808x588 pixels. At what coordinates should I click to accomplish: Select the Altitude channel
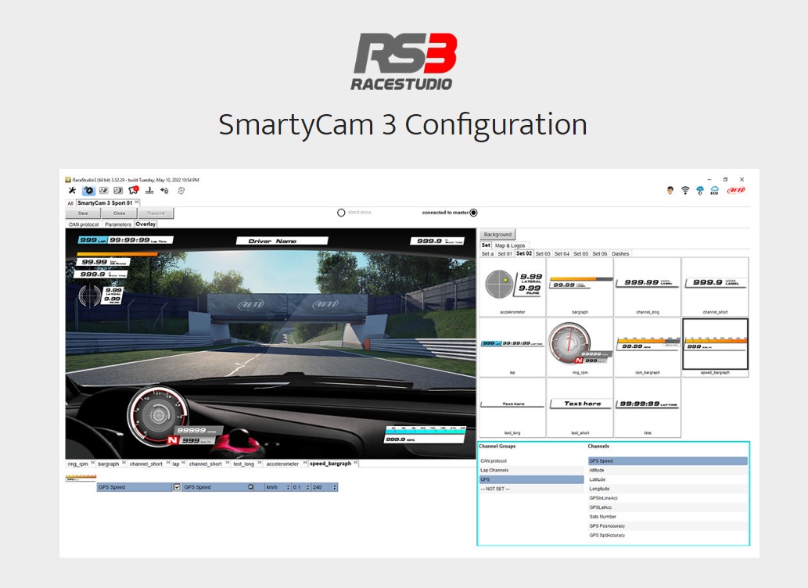point(668,470)
